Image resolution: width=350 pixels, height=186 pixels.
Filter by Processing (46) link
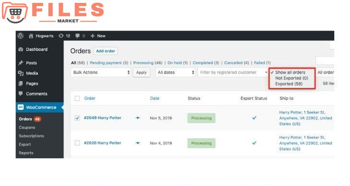pyautogui.click(x=148, y=63)
